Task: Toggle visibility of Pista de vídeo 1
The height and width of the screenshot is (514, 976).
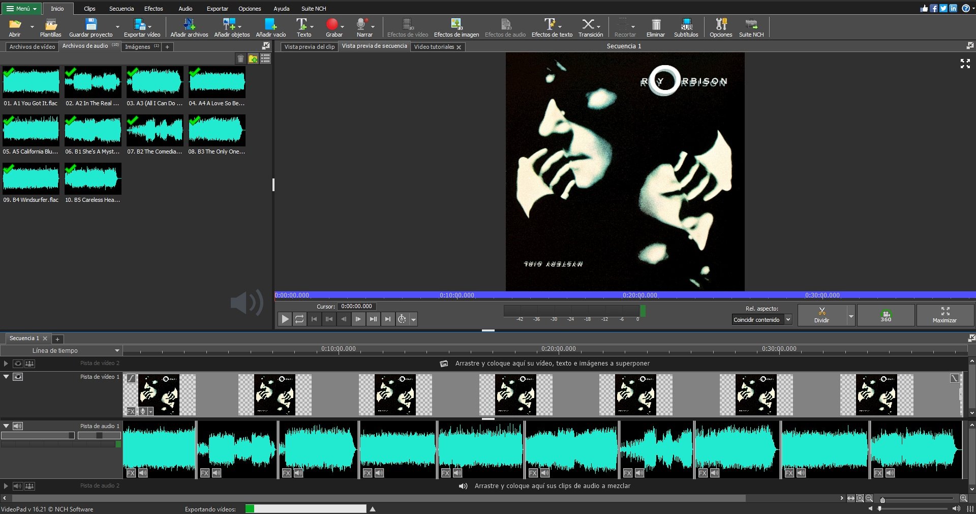Action: (x=18, y=377)
